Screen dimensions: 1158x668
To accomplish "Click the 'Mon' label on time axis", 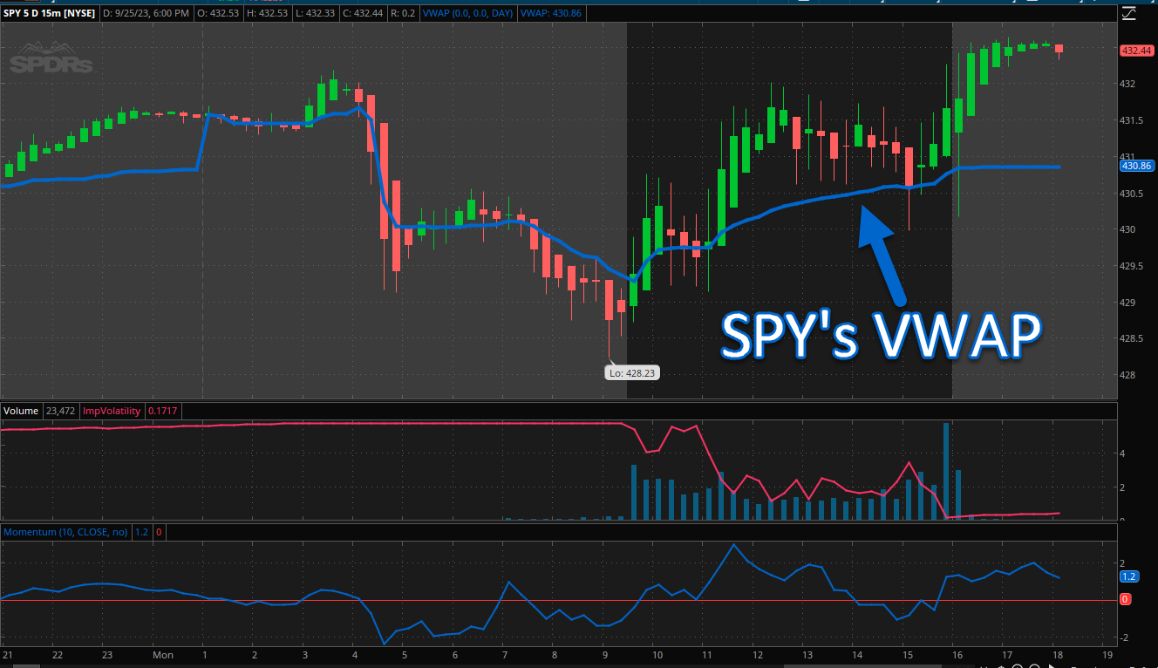I will coord(162,654).
